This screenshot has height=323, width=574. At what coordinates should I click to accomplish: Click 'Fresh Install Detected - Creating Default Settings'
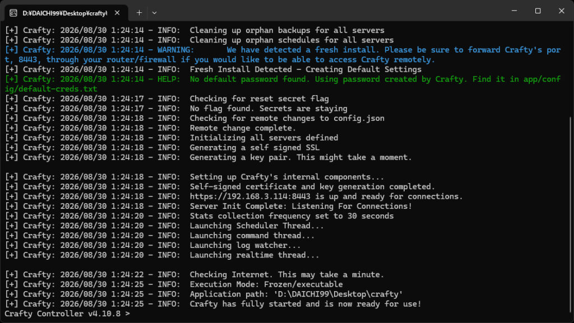tap(305, 69)
